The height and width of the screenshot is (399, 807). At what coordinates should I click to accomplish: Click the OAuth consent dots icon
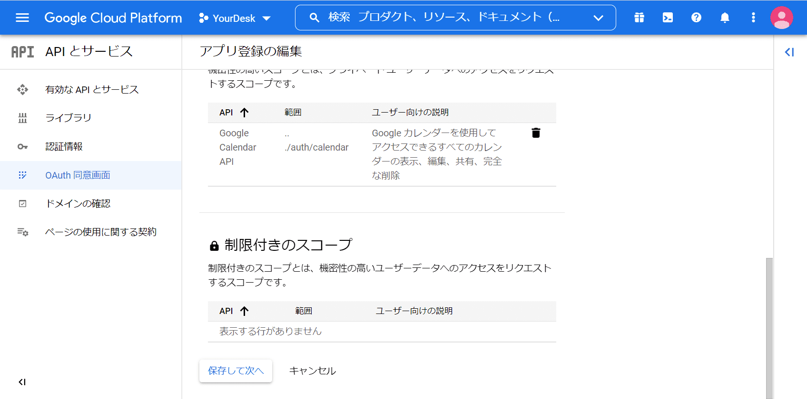[x=22, y=175]
